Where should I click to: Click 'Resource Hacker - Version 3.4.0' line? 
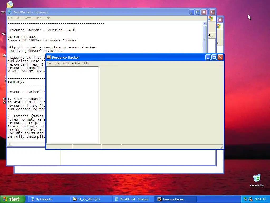point(41,30)
